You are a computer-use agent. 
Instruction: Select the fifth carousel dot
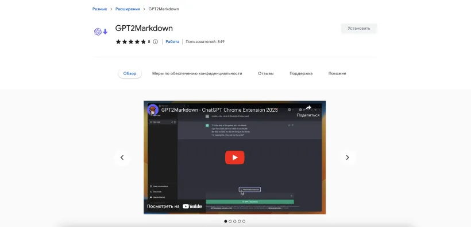tap(244, 221)
